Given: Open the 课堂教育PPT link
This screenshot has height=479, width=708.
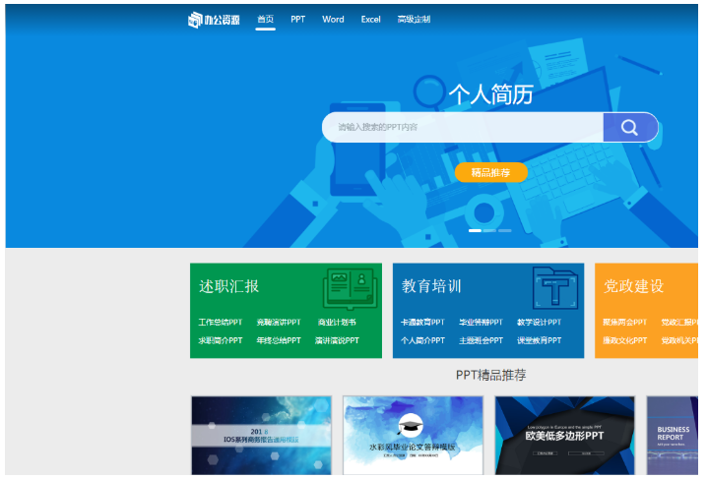Looking at the screenshot, I should point(540,340).
